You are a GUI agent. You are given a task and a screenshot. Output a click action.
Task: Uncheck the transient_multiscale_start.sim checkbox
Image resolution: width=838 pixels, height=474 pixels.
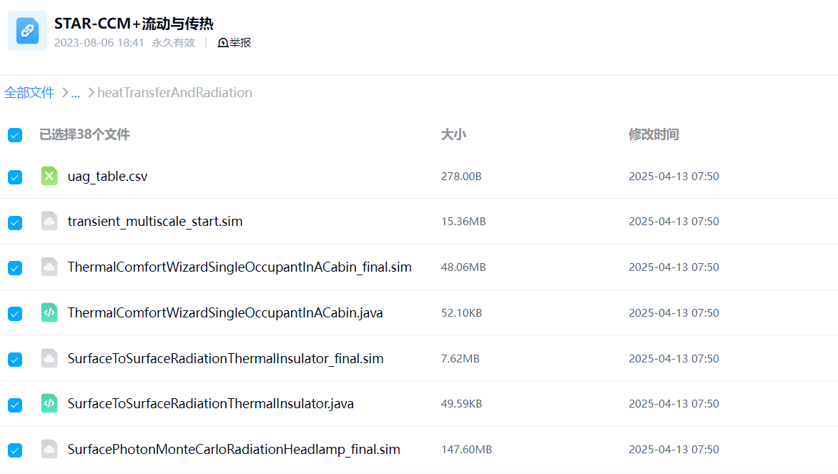(15, 222)
